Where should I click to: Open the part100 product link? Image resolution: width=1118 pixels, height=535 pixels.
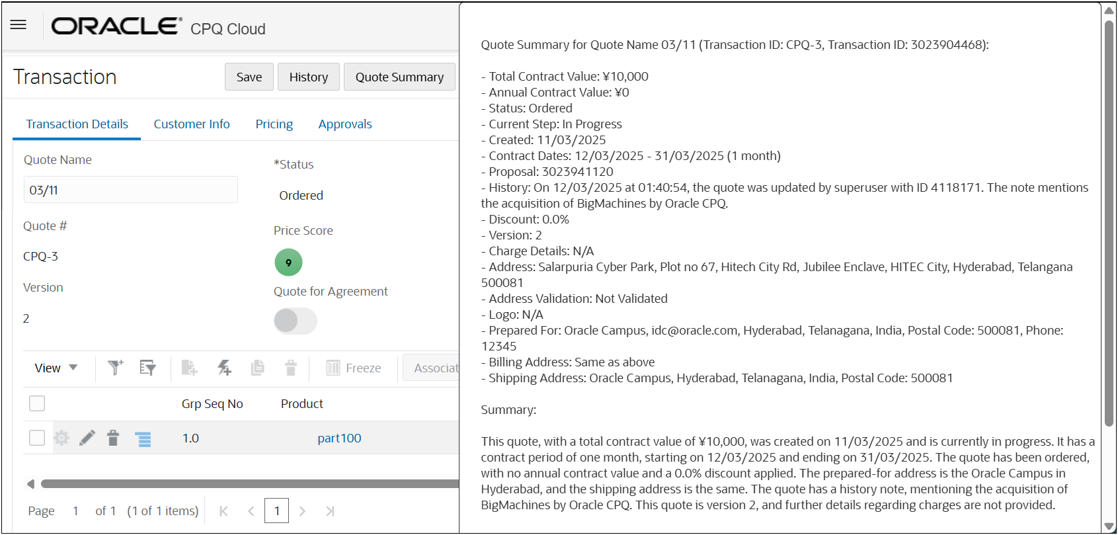pyautogui.click(x=339, y=438)
